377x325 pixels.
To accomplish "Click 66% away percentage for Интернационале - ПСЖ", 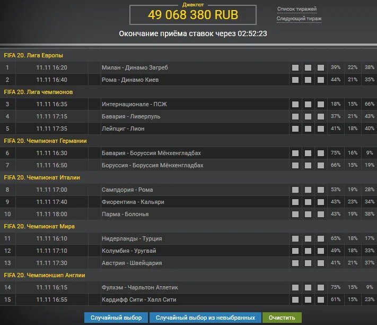I will pyautogui.click(x=369, y=104).
